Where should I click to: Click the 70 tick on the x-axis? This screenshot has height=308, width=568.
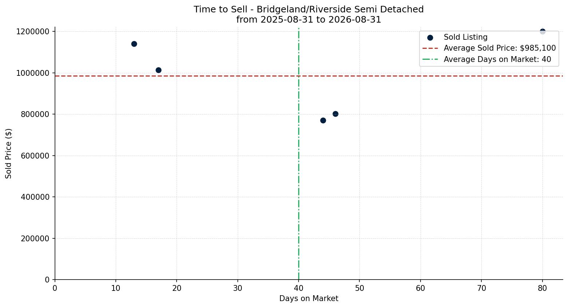click(x=481, y=288)
